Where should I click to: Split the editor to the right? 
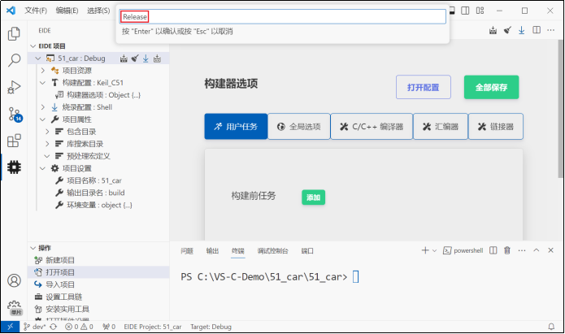pyautogui.click(x=537, y=30)
